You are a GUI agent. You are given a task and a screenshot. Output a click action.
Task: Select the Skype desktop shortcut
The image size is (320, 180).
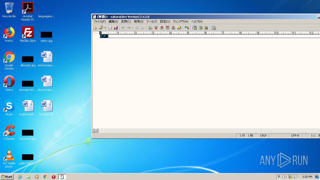9,108
